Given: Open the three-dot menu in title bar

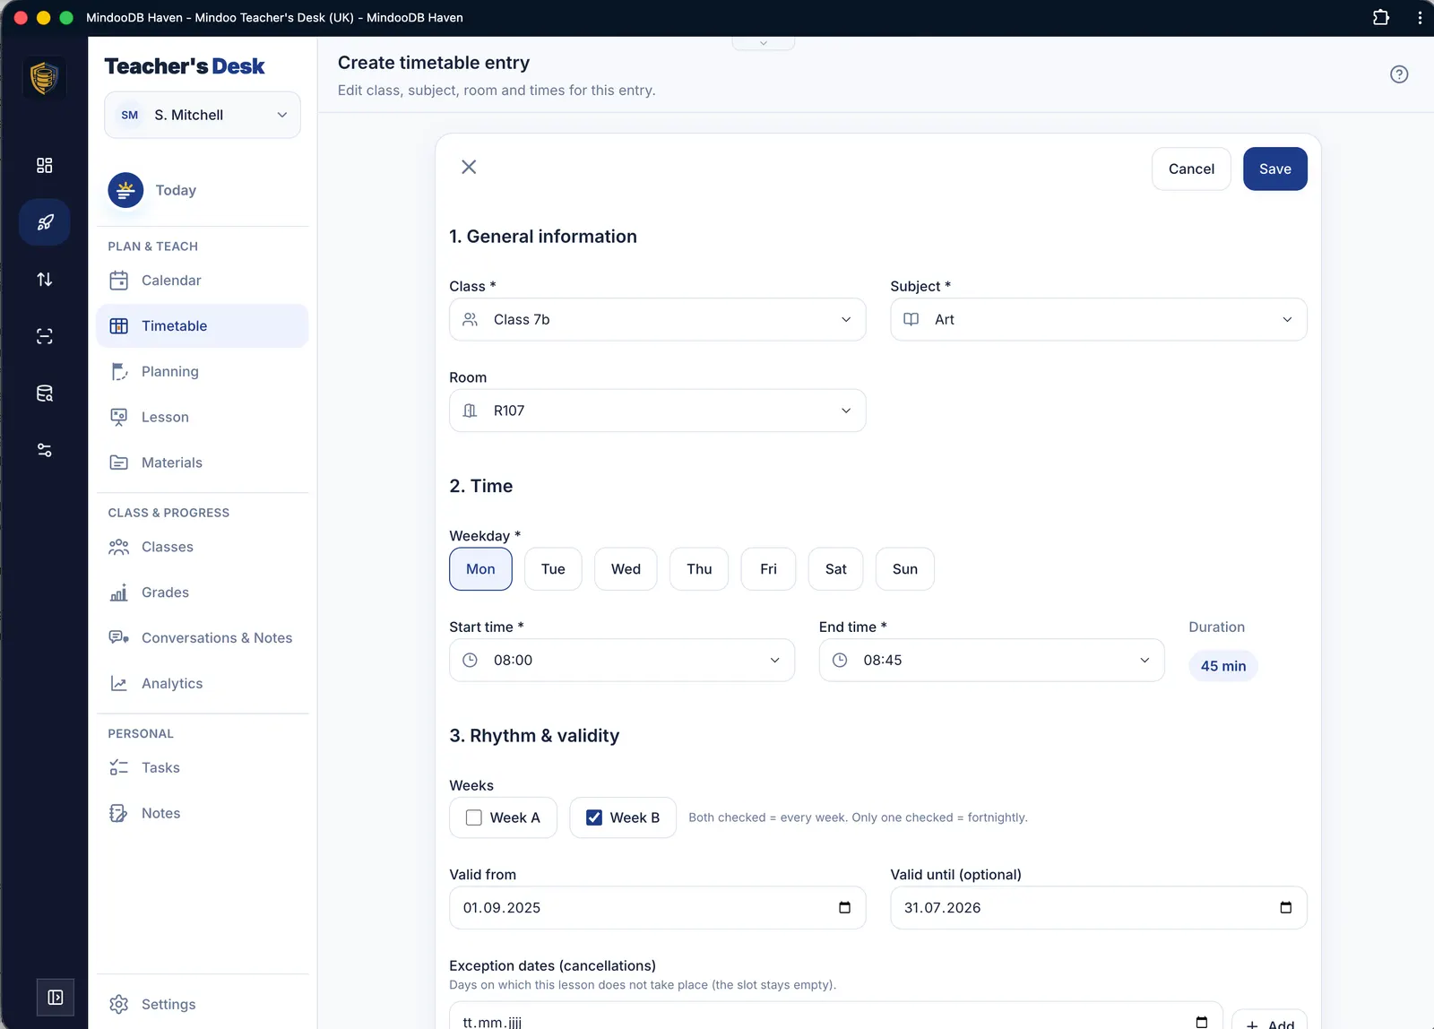Looking at the screenshot, I should [x=1420, y=17].
